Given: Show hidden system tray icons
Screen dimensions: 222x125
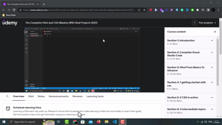Looking at the screenshot, I should pos(198,122).
